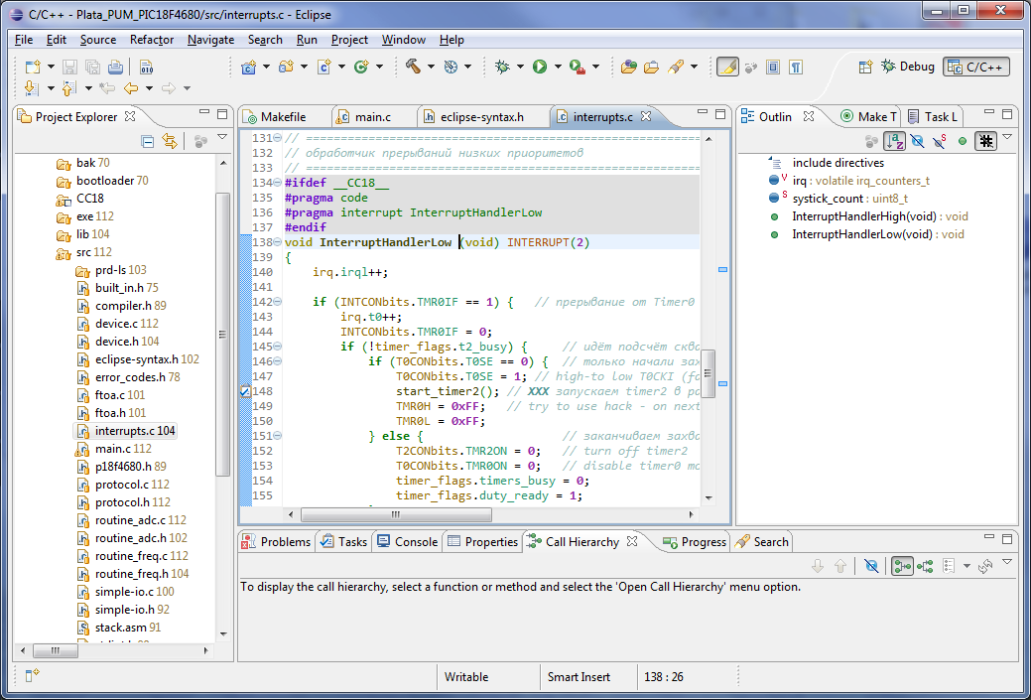Switch to the Debug perspective

pos(908,67)
